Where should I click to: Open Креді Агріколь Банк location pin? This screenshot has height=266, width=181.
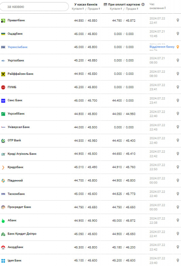pos(178,154)
